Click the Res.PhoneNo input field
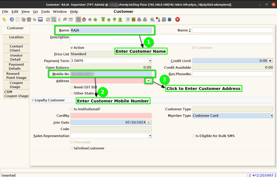The height and width of the screenshot is (177, 277). [232, 74]
